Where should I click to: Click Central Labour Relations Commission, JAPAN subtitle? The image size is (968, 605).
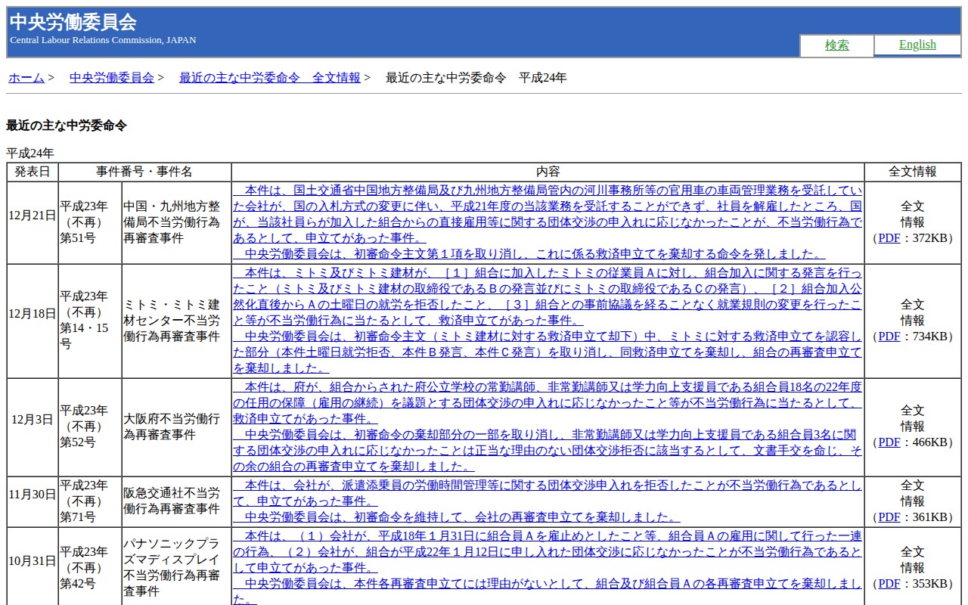coord(103,40)
